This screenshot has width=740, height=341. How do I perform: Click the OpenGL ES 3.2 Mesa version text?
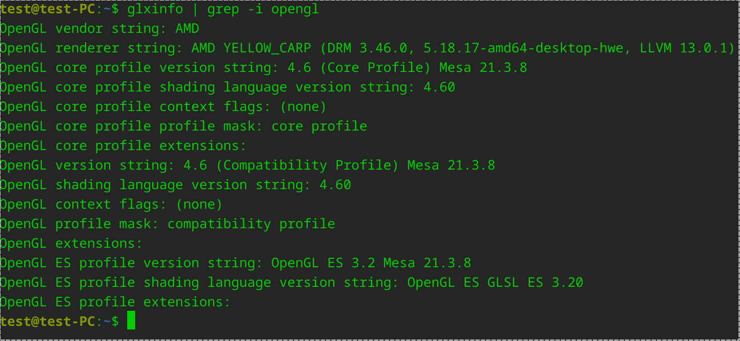pyautogui.click(x=371, y=263)
